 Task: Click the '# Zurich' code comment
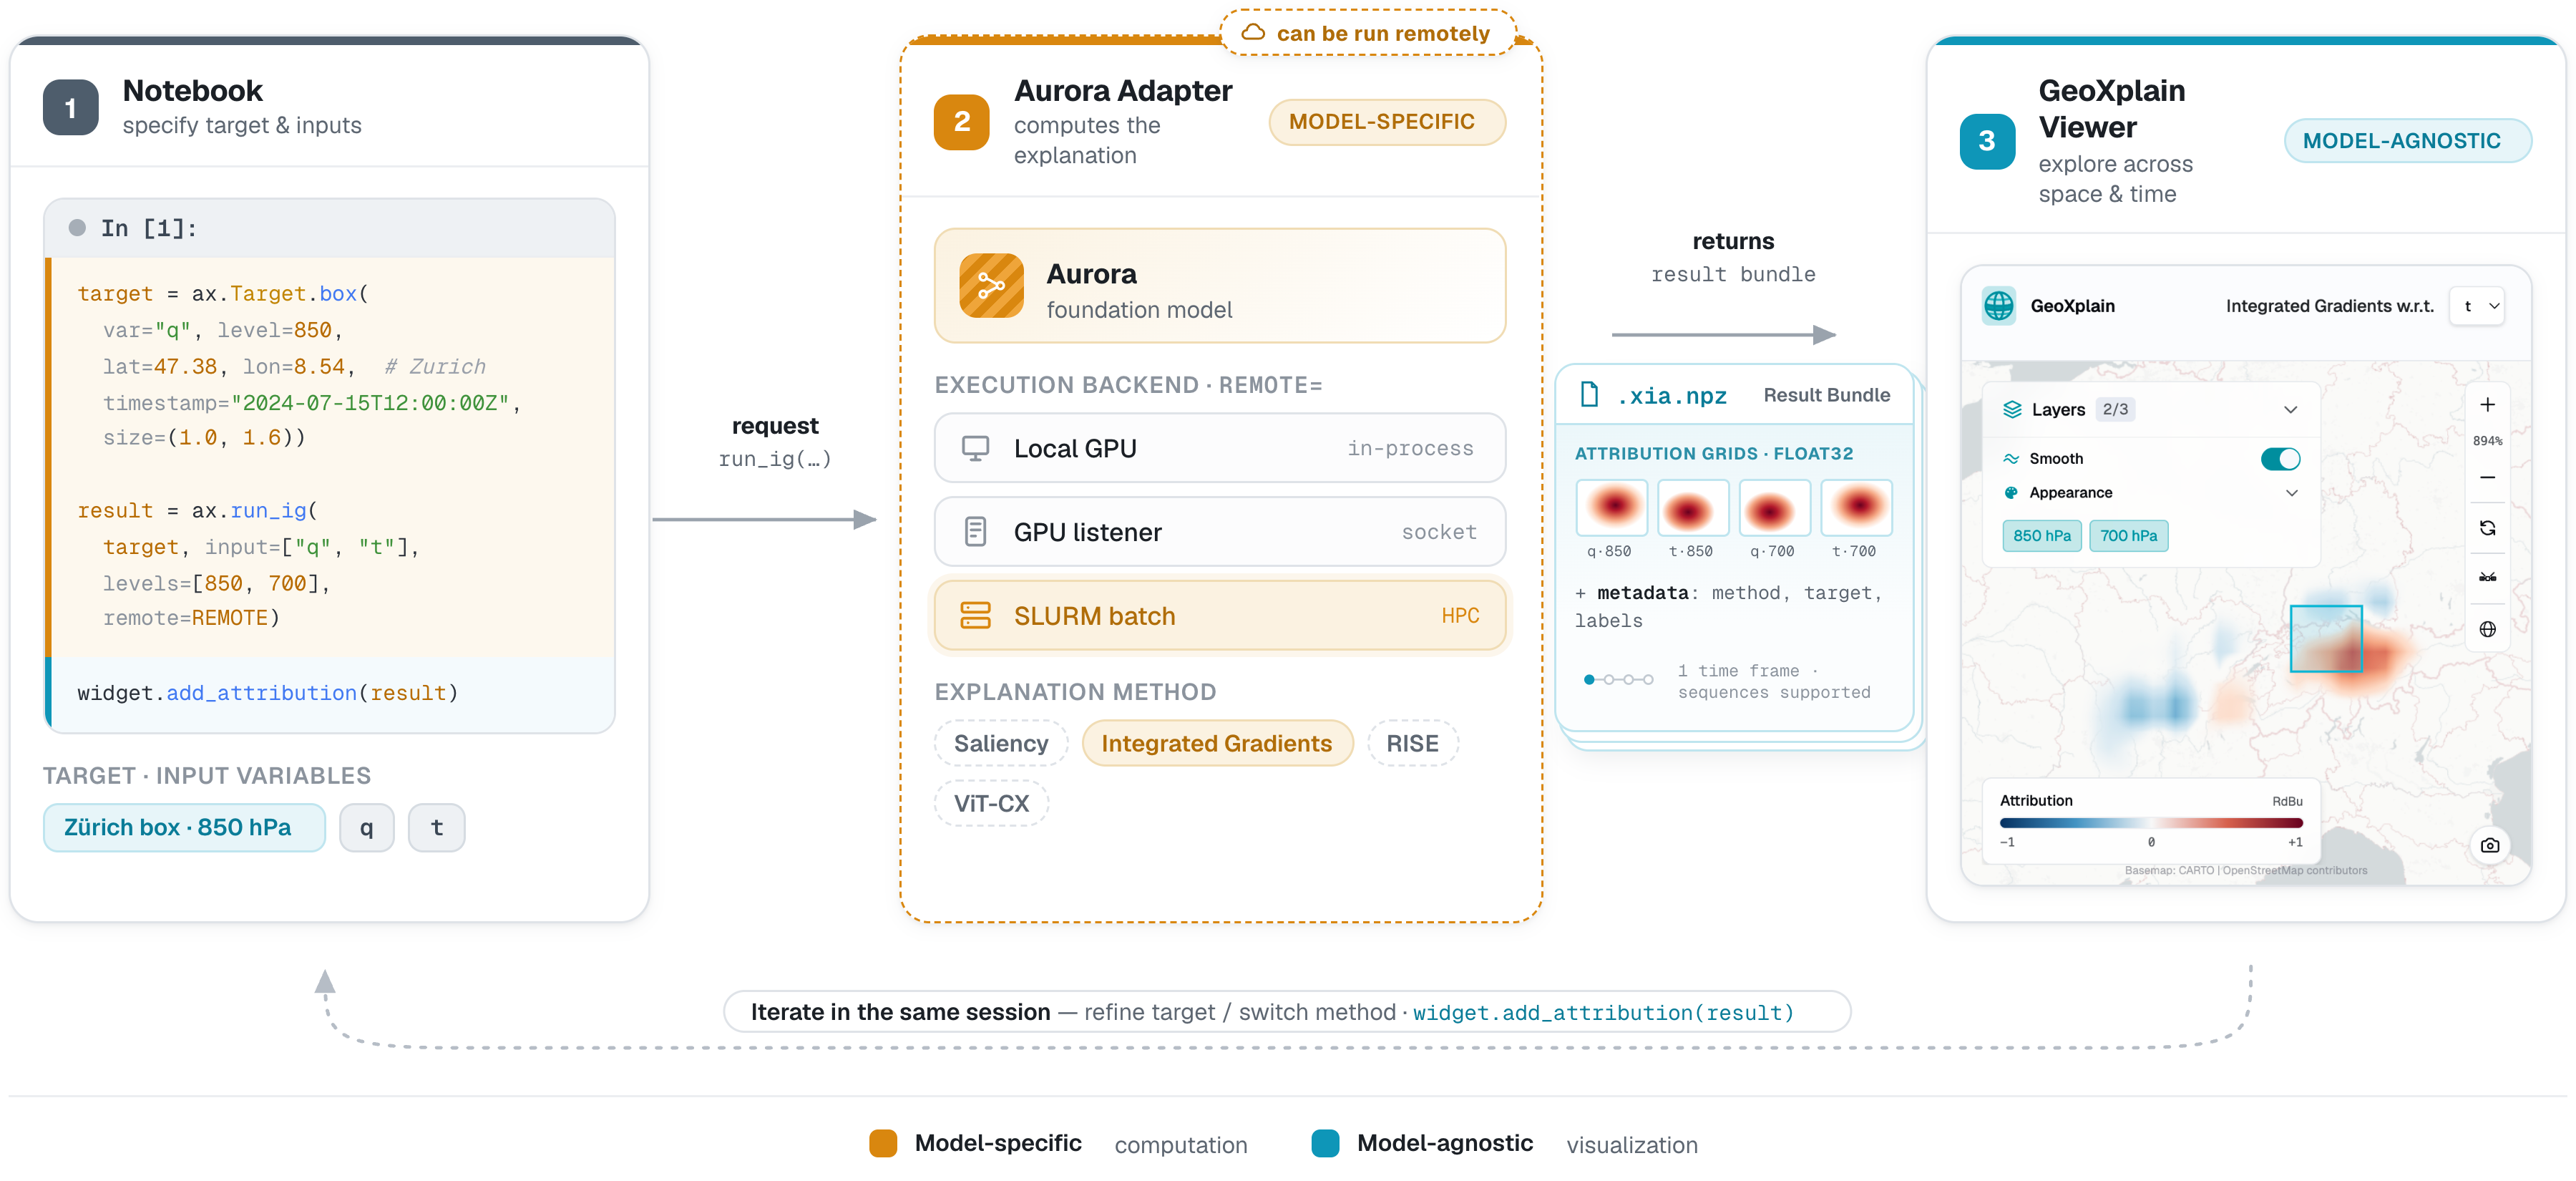click(434, 366)
